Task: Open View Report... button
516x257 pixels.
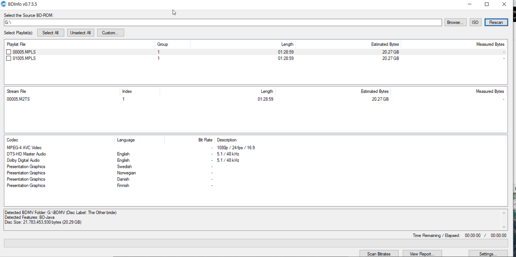Action: click(422, 254)
